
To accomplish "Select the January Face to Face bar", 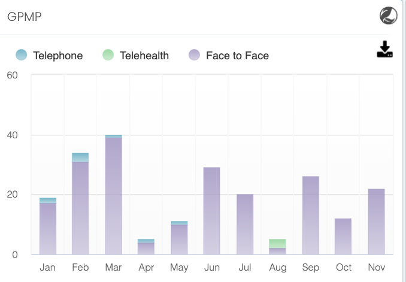I will click(x=48, y=231).
